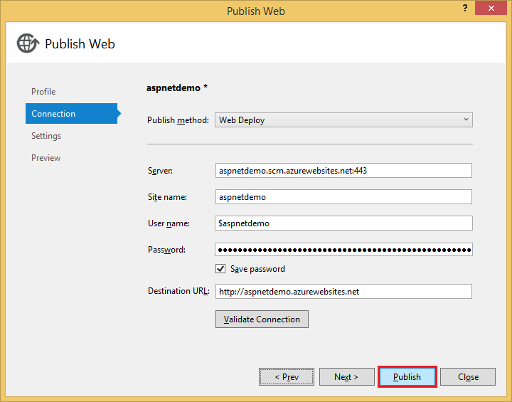Click the Destination URL input field
512x402 pixels.
pyautogui.click(x=343, y=292)
